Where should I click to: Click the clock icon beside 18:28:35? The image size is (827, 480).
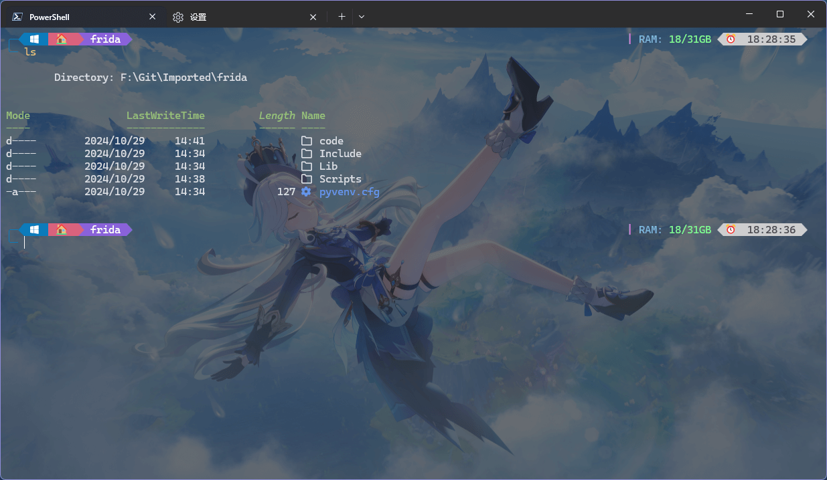pyautogui.click(x=731, y=39)
